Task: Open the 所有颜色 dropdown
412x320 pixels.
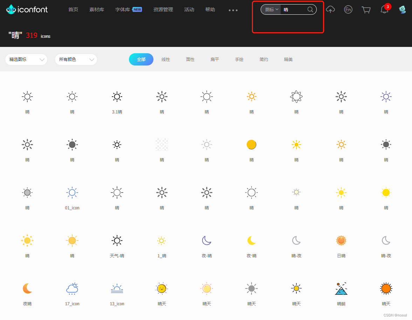Action: pos(76,60)
